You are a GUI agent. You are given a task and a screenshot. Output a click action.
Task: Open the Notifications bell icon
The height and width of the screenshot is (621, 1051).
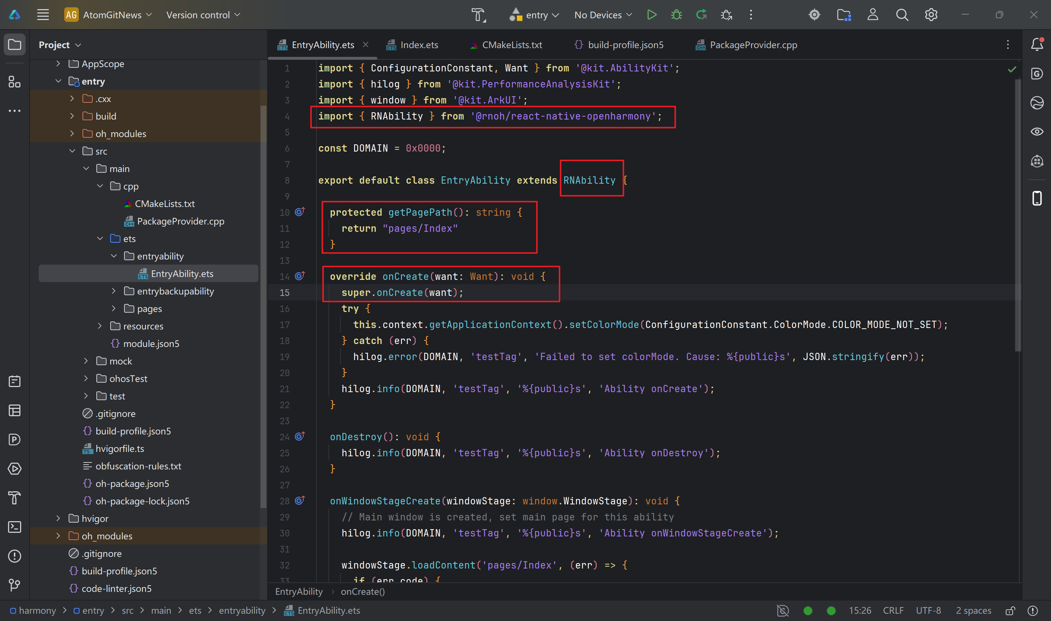pos(1037,44)
